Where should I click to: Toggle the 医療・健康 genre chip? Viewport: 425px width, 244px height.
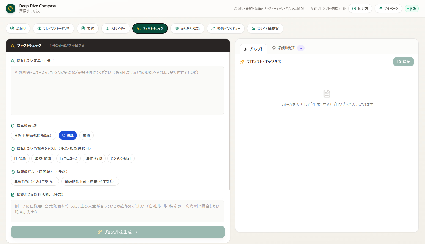(43, 158)
